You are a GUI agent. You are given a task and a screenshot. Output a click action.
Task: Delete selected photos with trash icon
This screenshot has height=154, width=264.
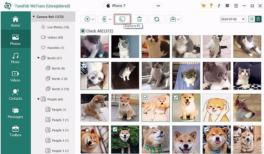coord(140,19)
